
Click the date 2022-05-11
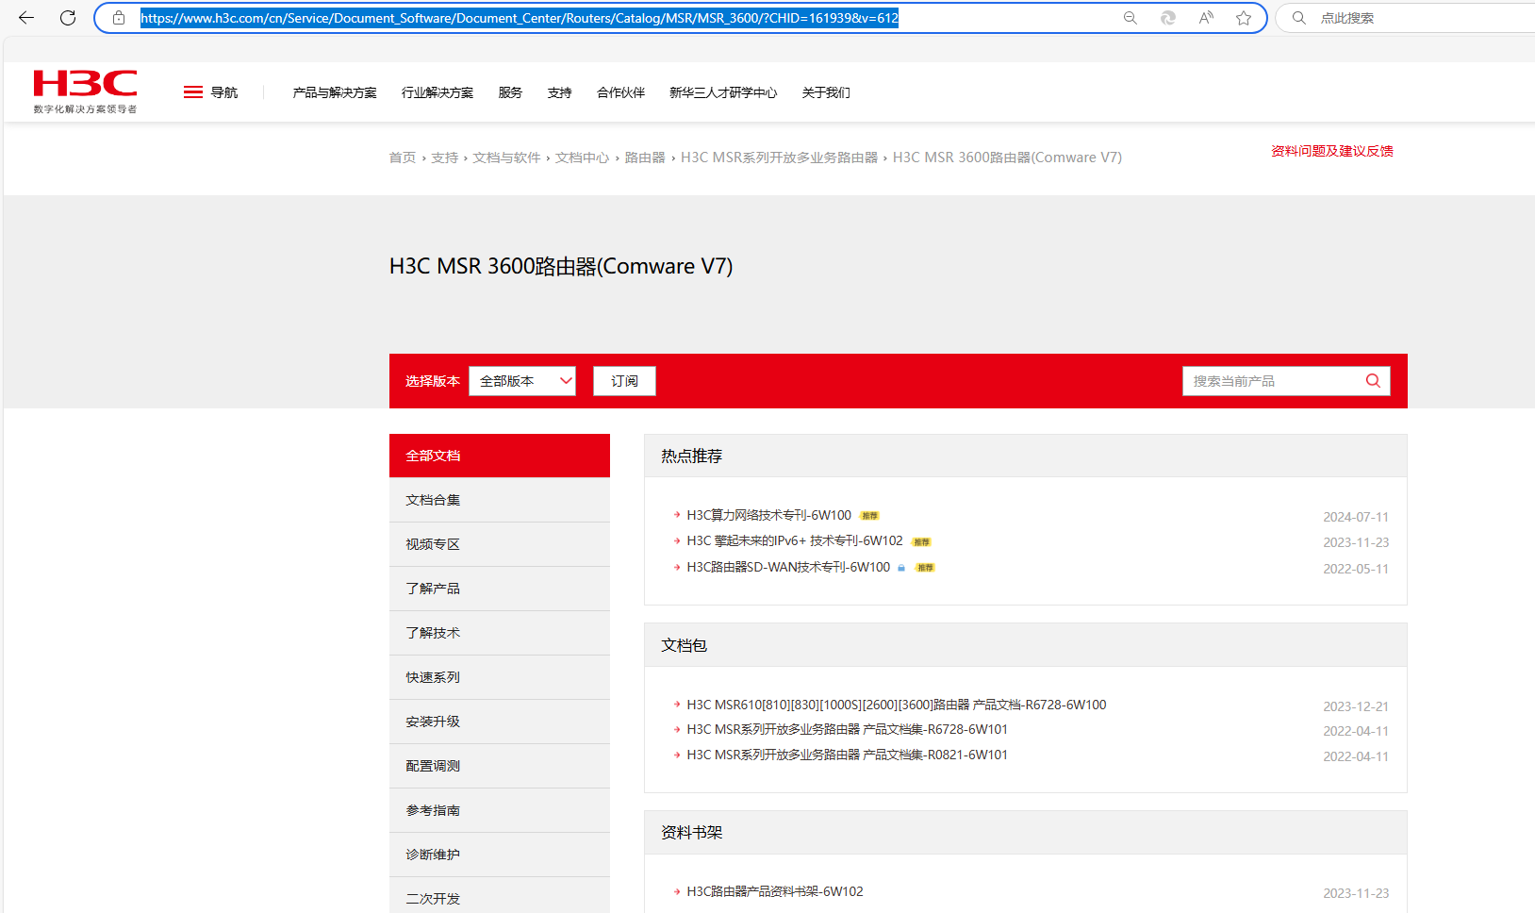click(x=1356, y=569)
